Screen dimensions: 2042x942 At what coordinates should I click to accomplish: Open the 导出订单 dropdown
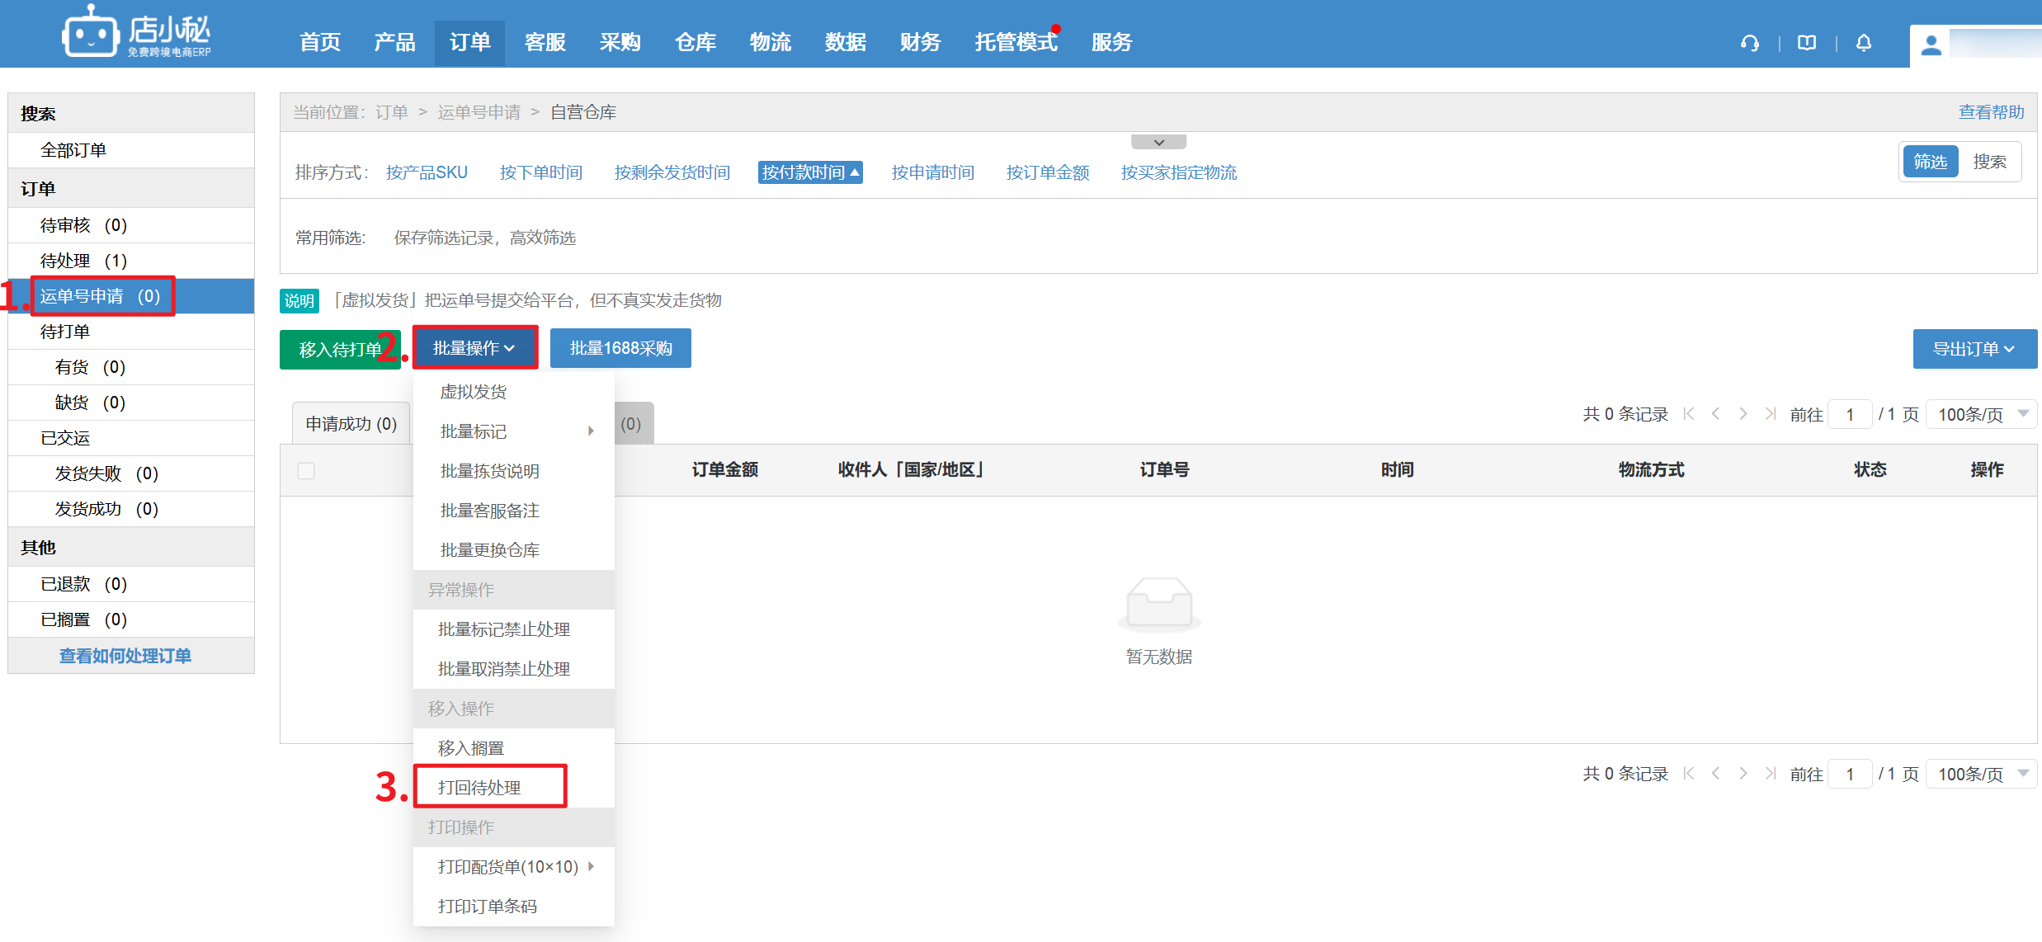1974,349
